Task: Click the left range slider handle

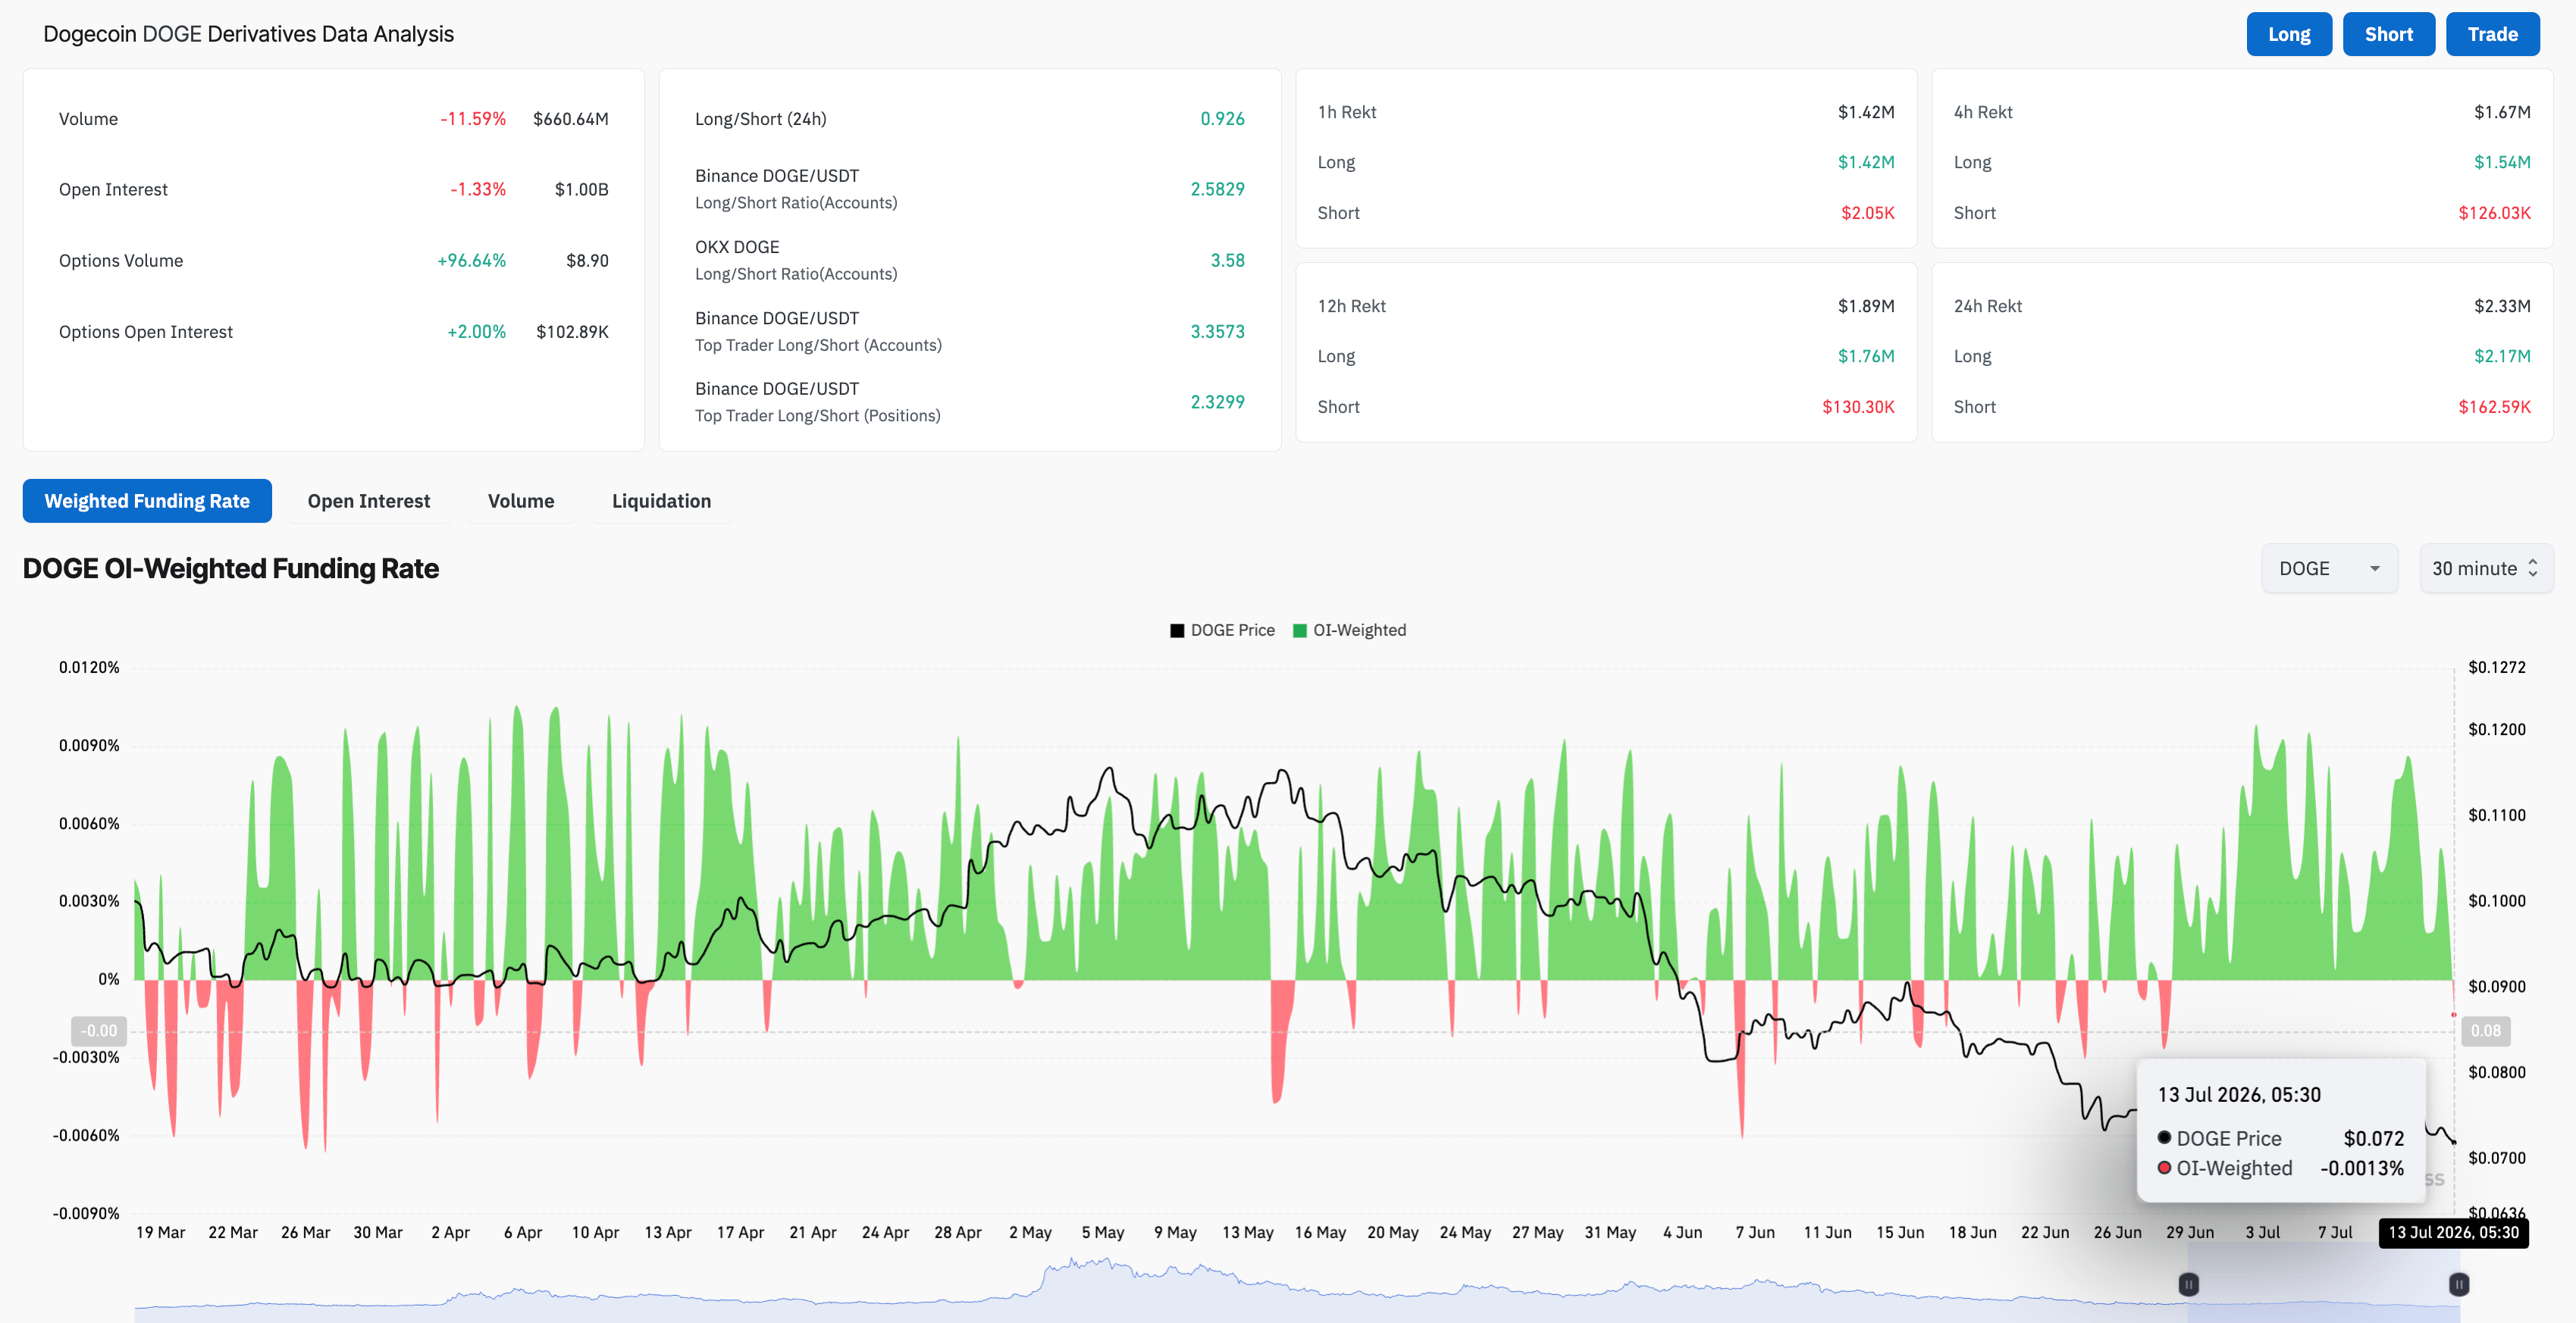Action: point(2188,1284)
